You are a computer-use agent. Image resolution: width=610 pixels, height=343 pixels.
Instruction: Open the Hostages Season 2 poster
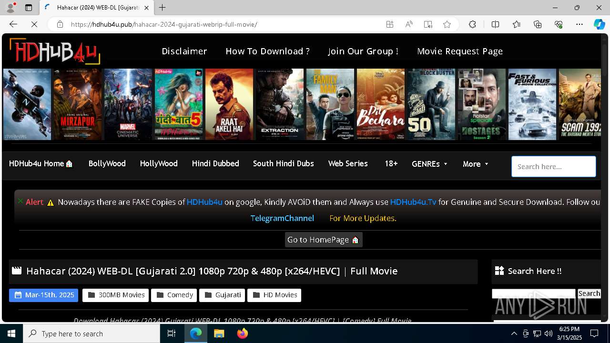[482, 104]
